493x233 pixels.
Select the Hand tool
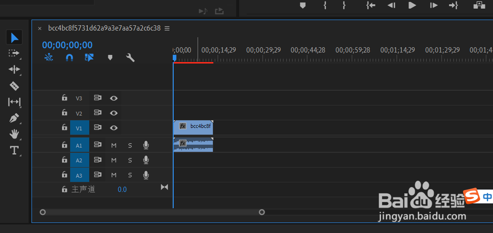tap(14, 135)
